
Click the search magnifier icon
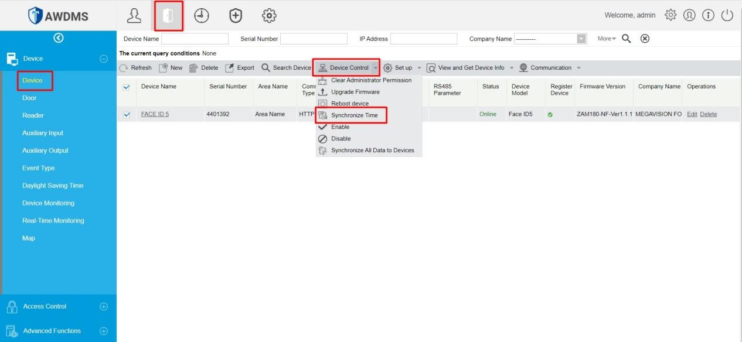point(627,39)
